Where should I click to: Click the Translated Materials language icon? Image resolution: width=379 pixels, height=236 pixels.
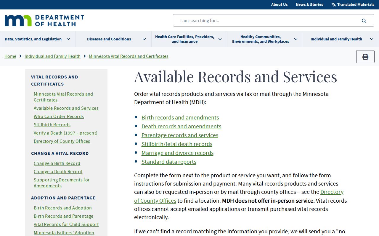[x=334, y=4]
